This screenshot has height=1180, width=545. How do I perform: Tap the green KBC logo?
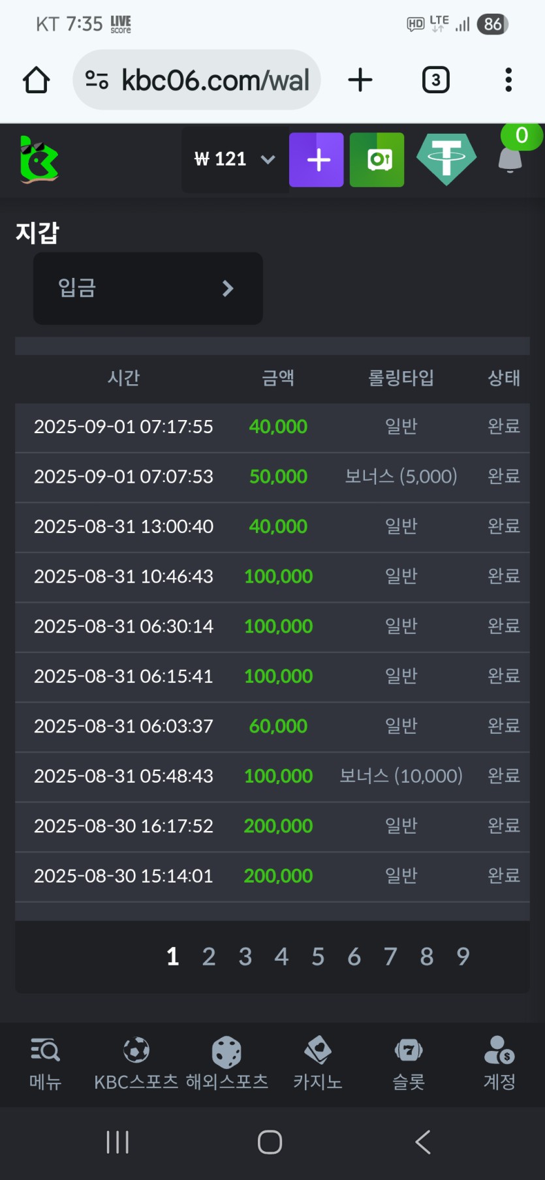39,159
